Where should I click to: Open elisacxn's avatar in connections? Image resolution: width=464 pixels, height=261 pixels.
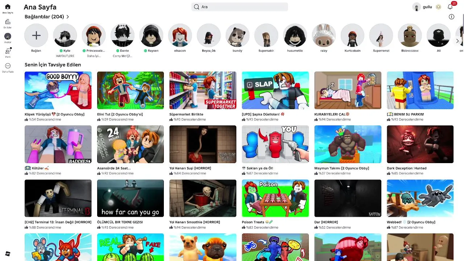pos(180,36)
